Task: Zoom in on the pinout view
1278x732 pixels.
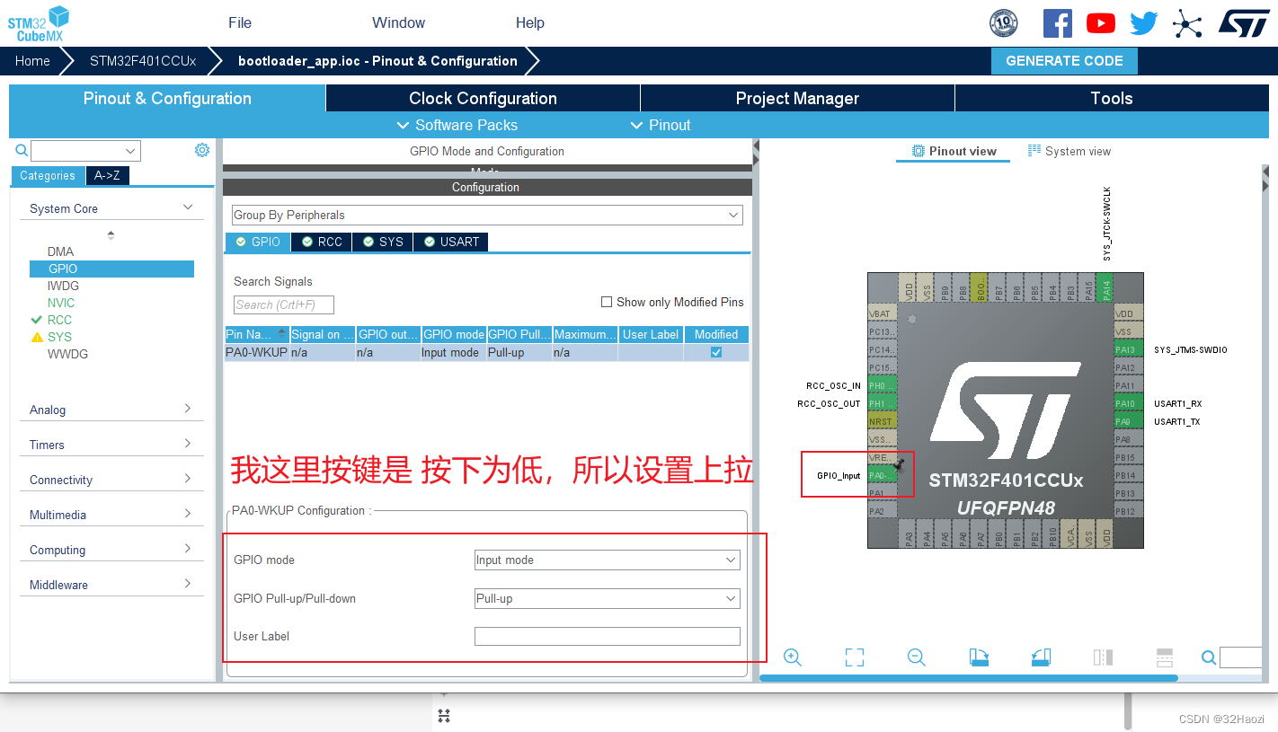Action: click(792, 657)
